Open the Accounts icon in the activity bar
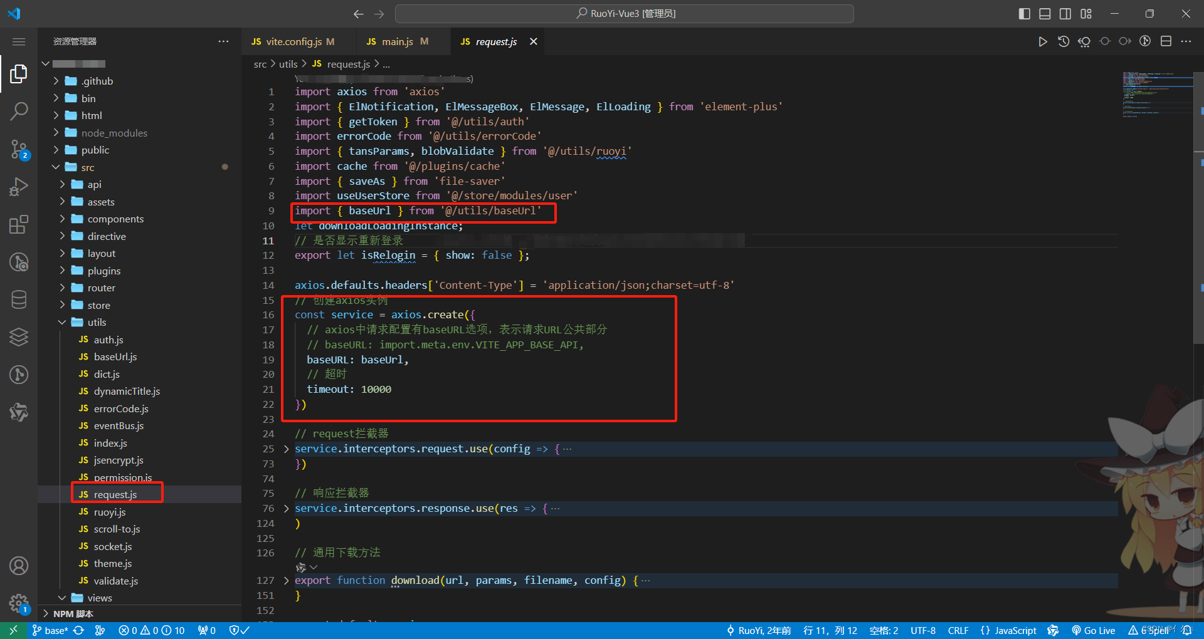The width and height of the screenshot is (1204, 639). pos(19,566)
